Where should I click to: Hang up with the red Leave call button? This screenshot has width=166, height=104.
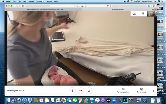(x=81, y=90)
